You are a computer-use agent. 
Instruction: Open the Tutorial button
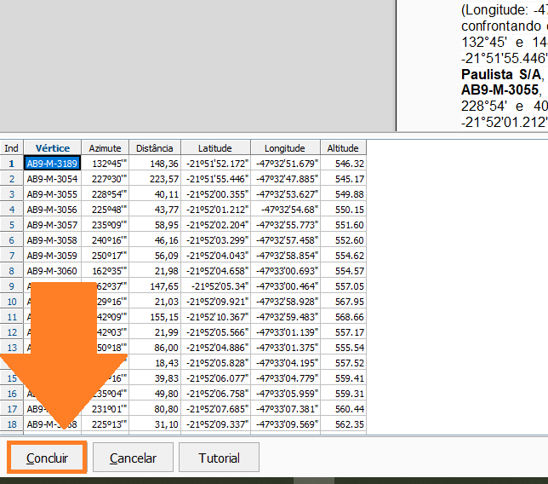coord(219,458)
